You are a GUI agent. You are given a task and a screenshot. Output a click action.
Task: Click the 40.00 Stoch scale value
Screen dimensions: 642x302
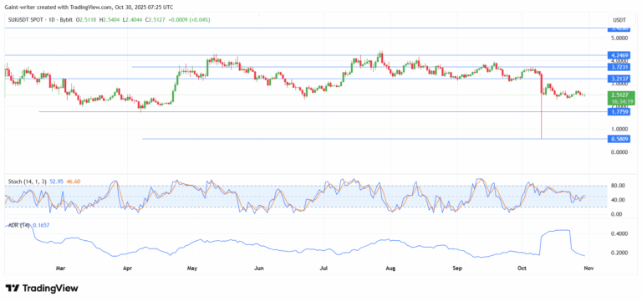tap(619, 200)
